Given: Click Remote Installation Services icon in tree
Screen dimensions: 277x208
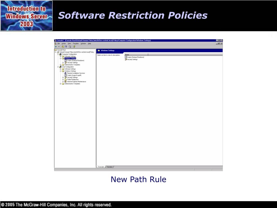Looking at the screenshot, I should click(x=65, y=73).
